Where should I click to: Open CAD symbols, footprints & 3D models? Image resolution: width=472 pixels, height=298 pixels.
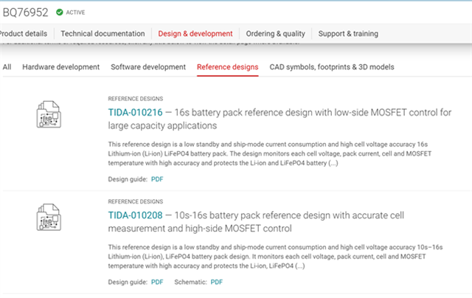click(x=332, y=67)
